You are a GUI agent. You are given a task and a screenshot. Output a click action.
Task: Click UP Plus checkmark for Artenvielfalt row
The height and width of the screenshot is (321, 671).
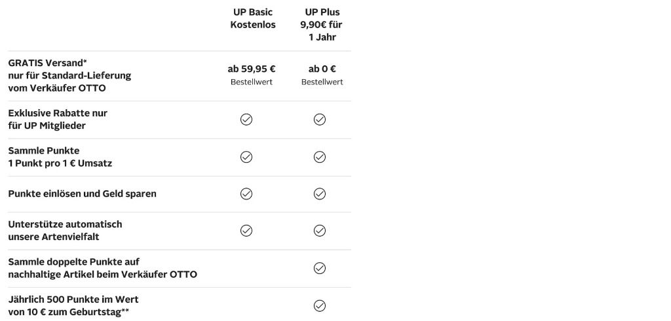click(x=320, y=231)
